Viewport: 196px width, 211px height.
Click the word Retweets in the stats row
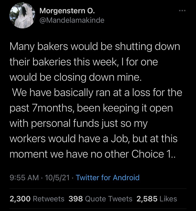48,199
